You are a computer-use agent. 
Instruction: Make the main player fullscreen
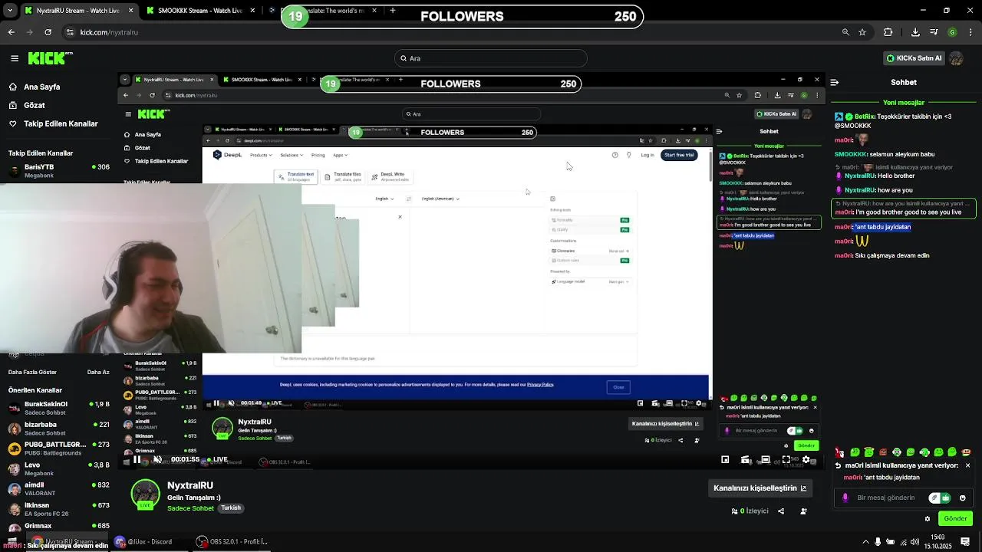click(x=786, y=459)
